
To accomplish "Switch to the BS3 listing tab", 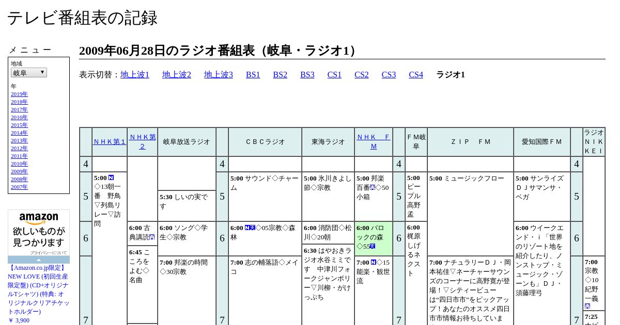I will (x=307, y=75).
